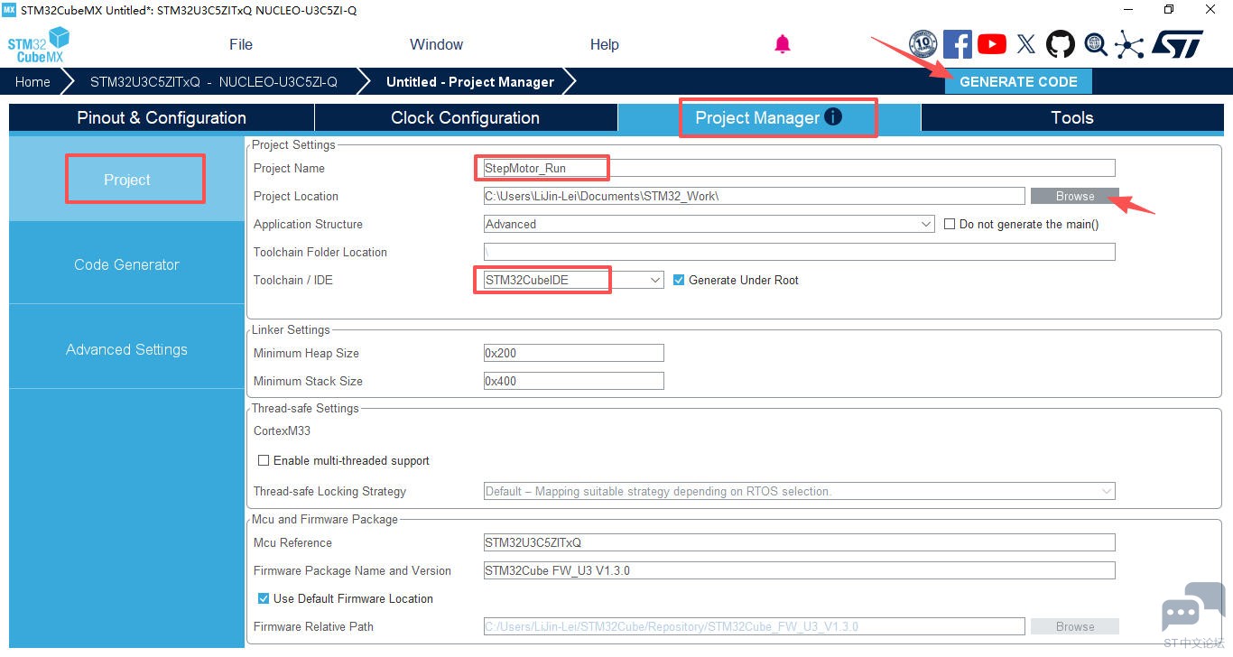Switch to Clock Configuration tab
Image resolution: width=1233 pixels, height=657 pixels.
pyautogui.click(x=466, y=117)
